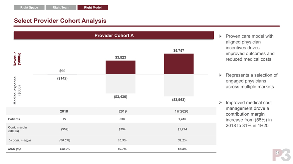Viewport: 293px width, 164px height.
Task: Select the gray ($3,963) medical expense bar
Action: [179, 85]
